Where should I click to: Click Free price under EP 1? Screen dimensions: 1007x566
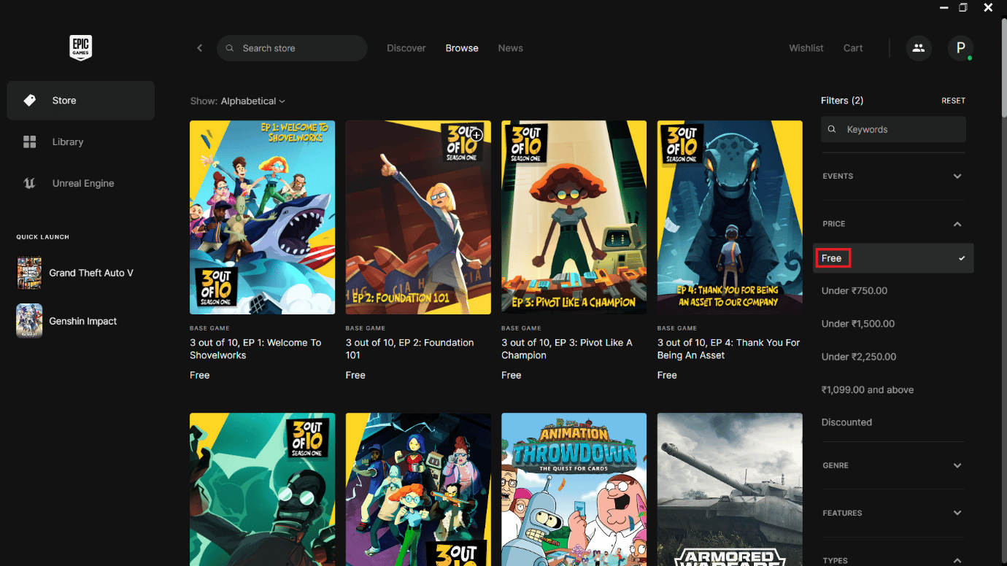tap(200, 376)
